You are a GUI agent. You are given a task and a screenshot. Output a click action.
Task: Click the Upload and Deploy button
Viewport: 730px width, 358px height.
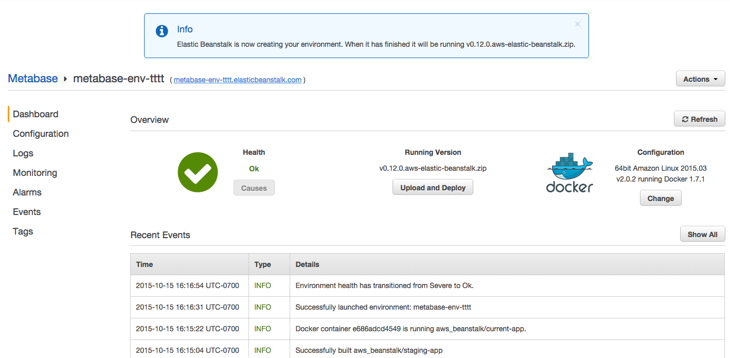(x=433, y=187)
